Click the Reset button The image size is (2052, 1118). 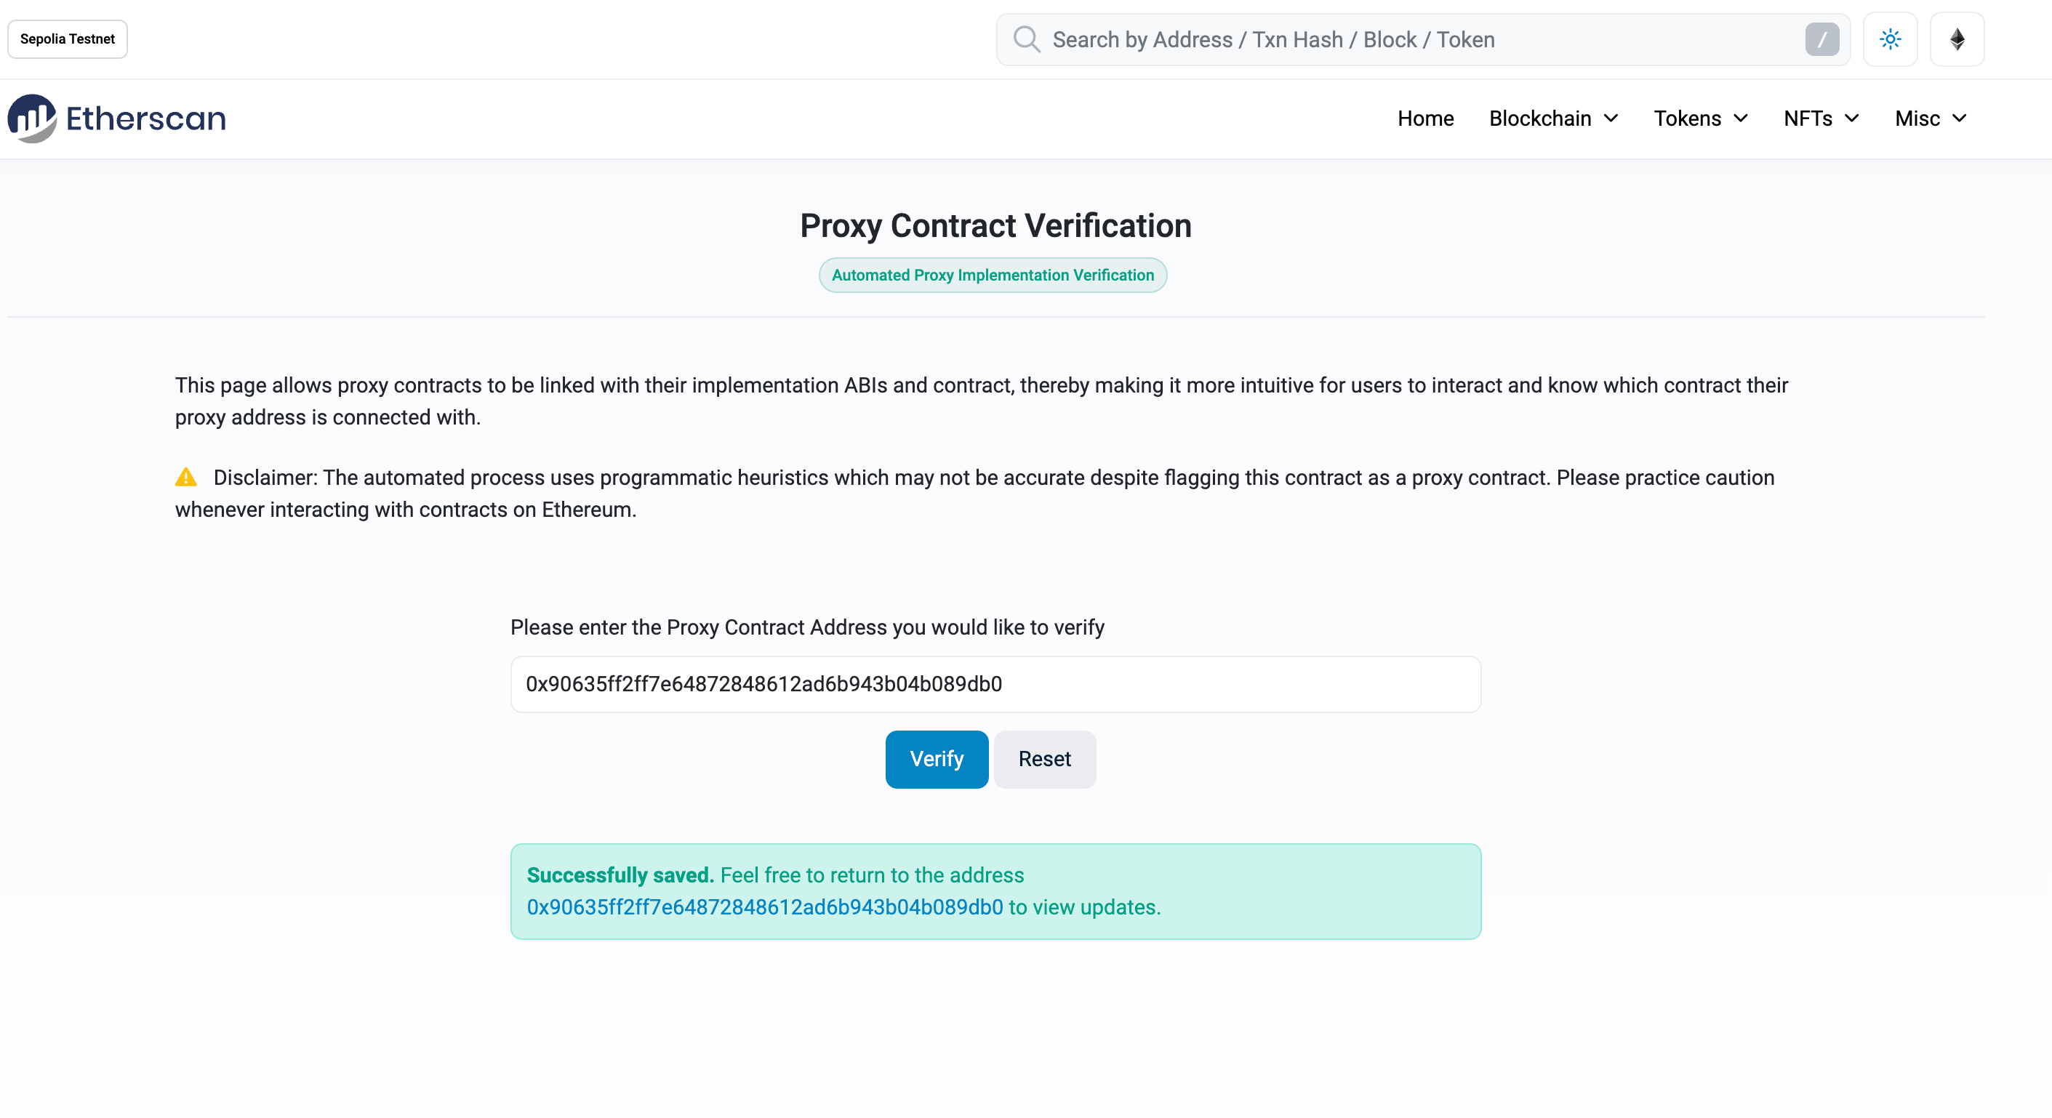pyautogui.click(x=1043, y=759)
